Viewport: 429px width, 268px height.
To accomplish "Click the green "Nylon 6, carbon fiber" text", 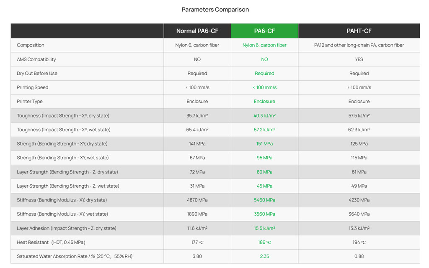I will point(264,45).
